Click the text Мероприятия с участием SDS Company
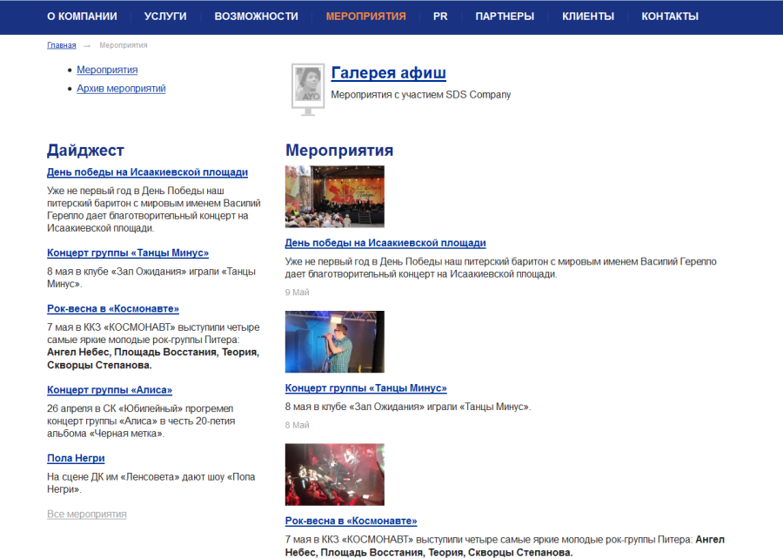The height and width of the screenshot is (559, 783). (x=421, y=95)
